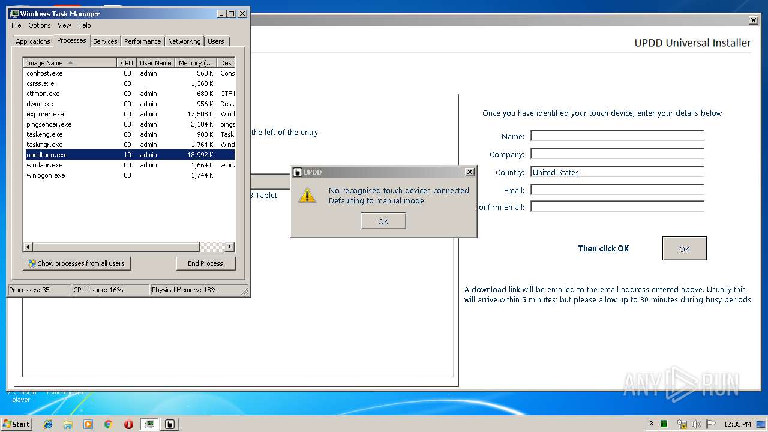Select explorer.exe process row

click(x=129, y=114)
